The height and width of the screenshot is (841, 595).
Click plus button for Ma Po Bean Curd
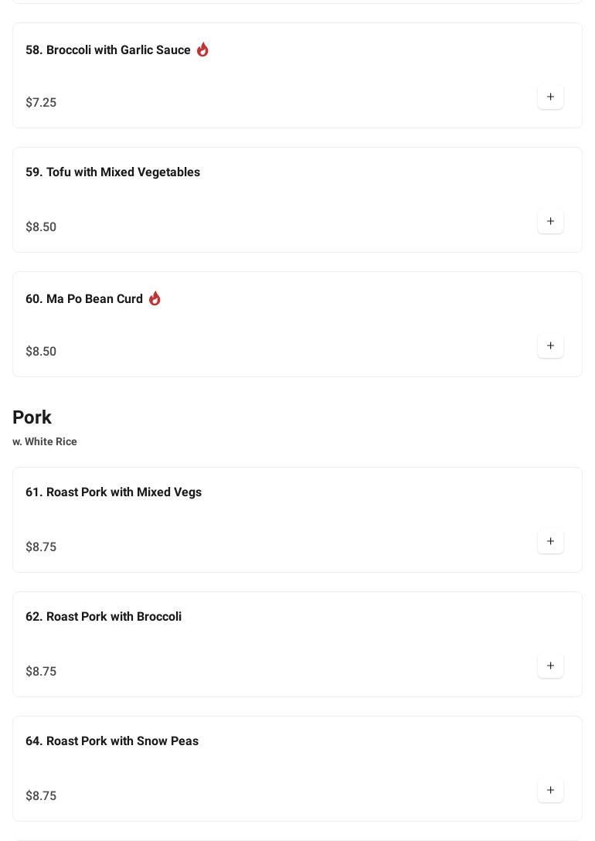point(550,346)
